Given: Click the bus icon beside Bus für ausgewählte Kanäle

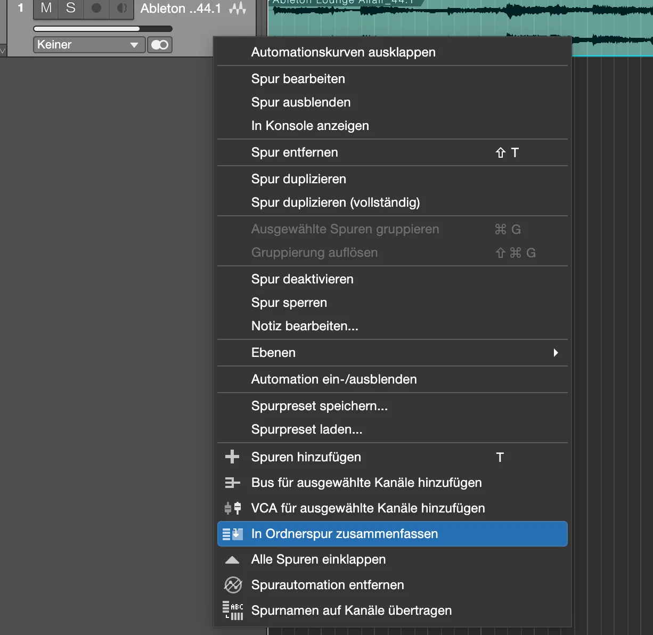Looking at the screenshot, I should tap(232, 483).
